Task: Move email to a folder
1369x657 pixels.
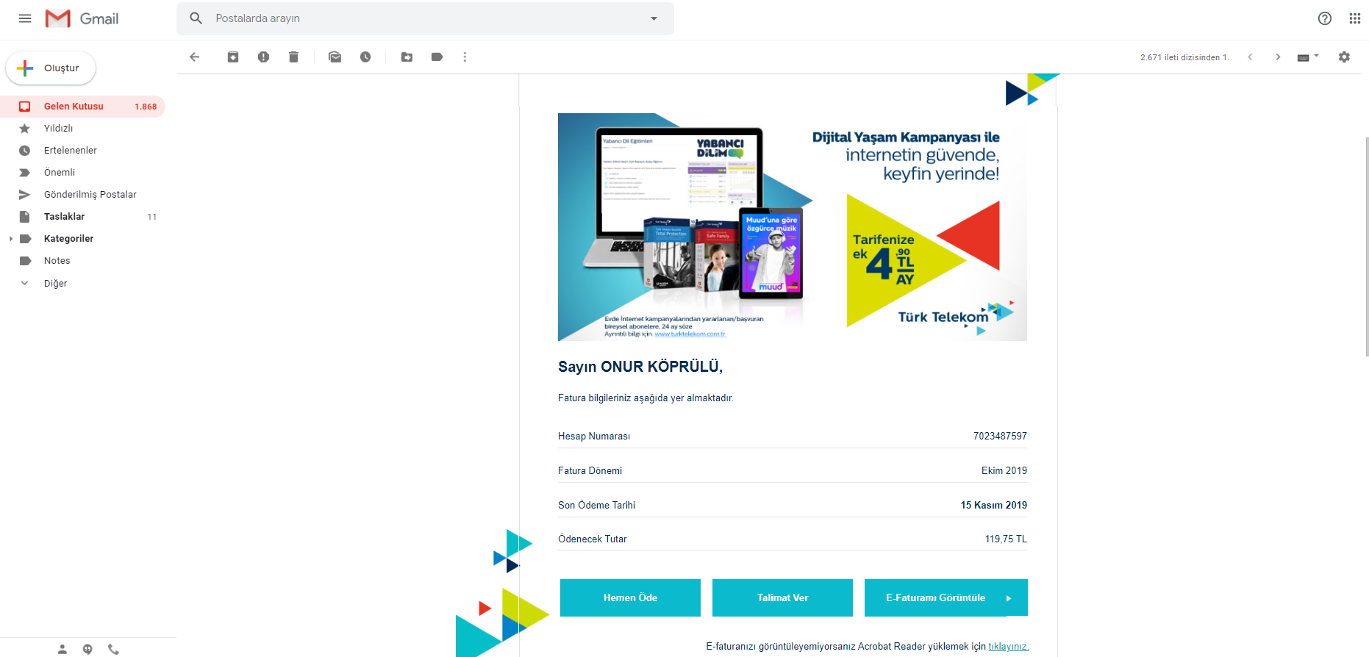Action: point(407,57)
